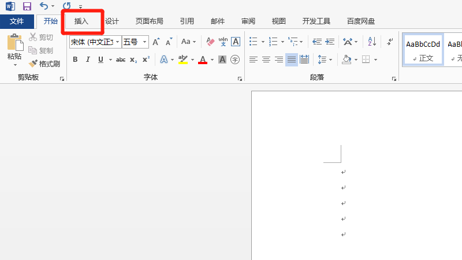Toggle strikethrough (abc) formatting
Screen dimensions: 462x260
click(121, 60)
